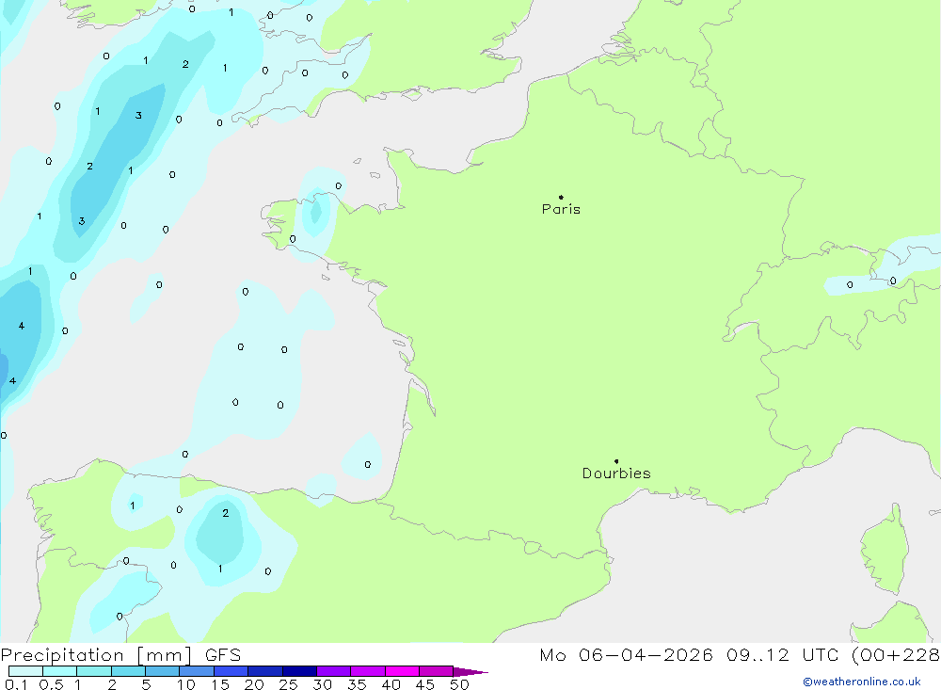Click the legend scale value 50
The image size is (941, 690).
click(460, 684)
